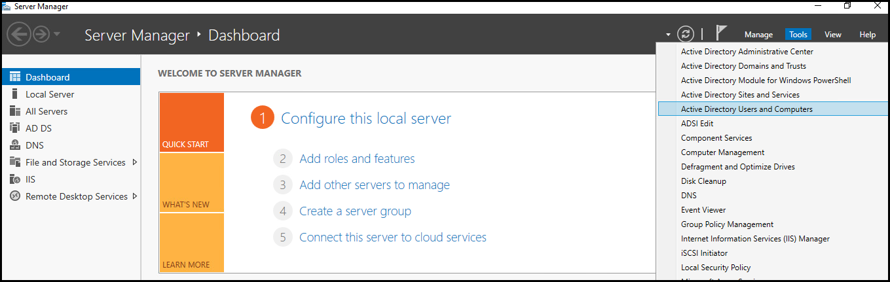The image size is (890, 282).
Task: Click the forward navigation arrow icon
Action: point(41,34)
